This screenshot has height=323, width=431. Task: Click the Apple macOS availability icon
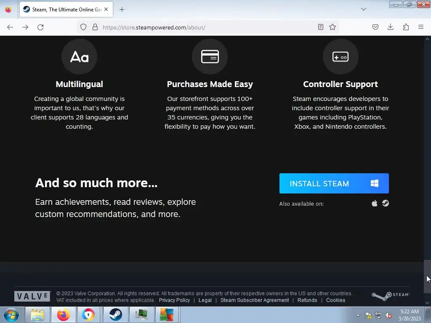point(374,203)
